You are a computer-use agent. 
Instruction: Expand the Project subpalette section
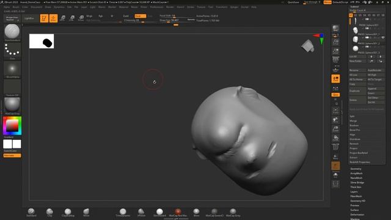[354, 148]
